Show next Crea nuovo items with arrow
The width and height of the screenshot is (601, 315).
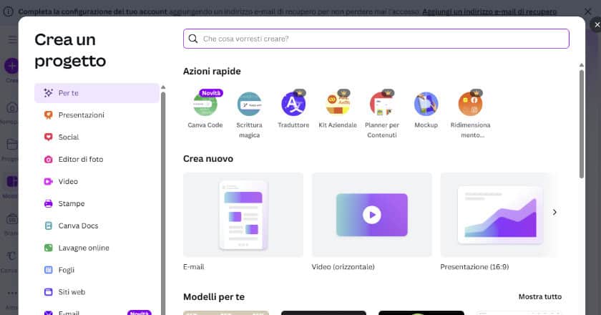pyautogui.click(x=554, y=212)
